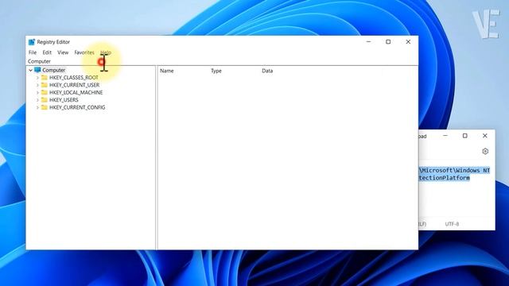This screenshot has width=509, height=286.
Task: Minimize the Notepad window
Action: [x=445, y=136]
